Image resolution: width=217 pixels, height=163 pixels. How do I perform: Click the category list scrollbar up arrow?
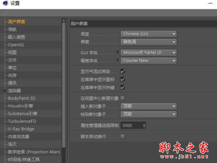[64, 20]
